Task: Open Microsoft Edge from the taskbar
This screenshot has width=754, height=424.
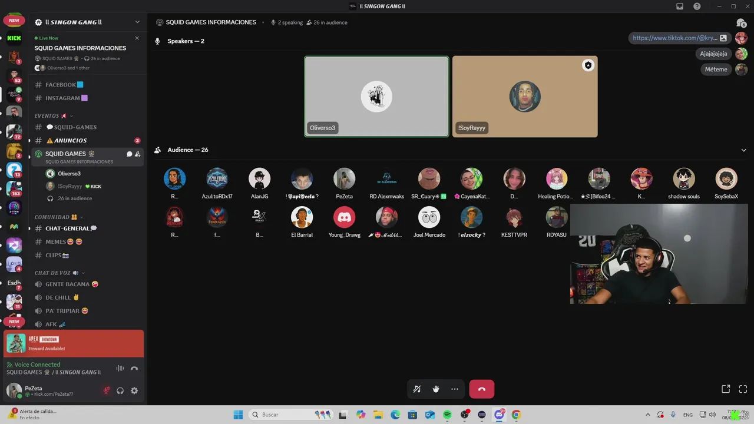Action: click(395, 415)
